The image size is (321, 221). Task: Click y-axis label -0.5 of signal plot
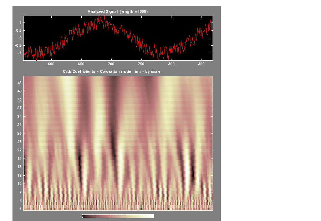(18, 45)
